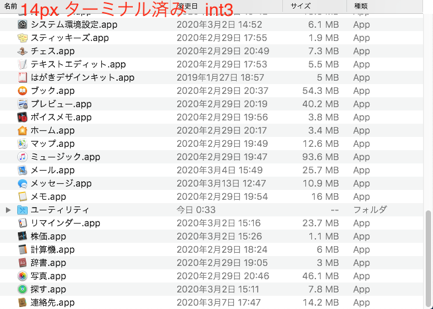Viewport: 433px width, 309px height.
Task: Click the 46.1 MB size value
Action: [x=321, y=276]
